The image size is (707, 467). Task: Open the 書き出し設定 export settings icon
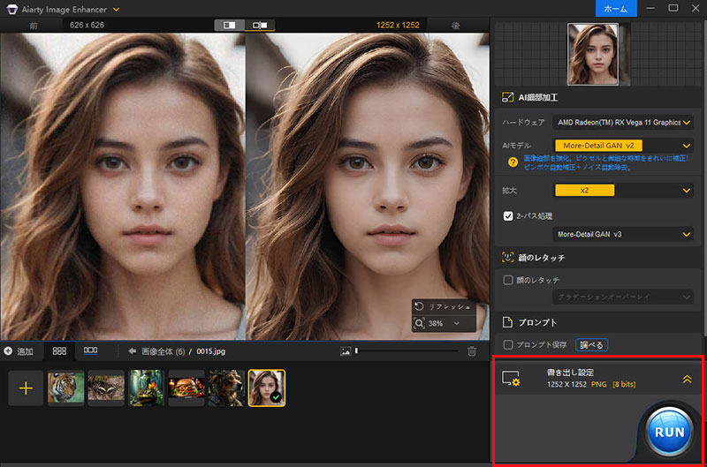[511, 379]
